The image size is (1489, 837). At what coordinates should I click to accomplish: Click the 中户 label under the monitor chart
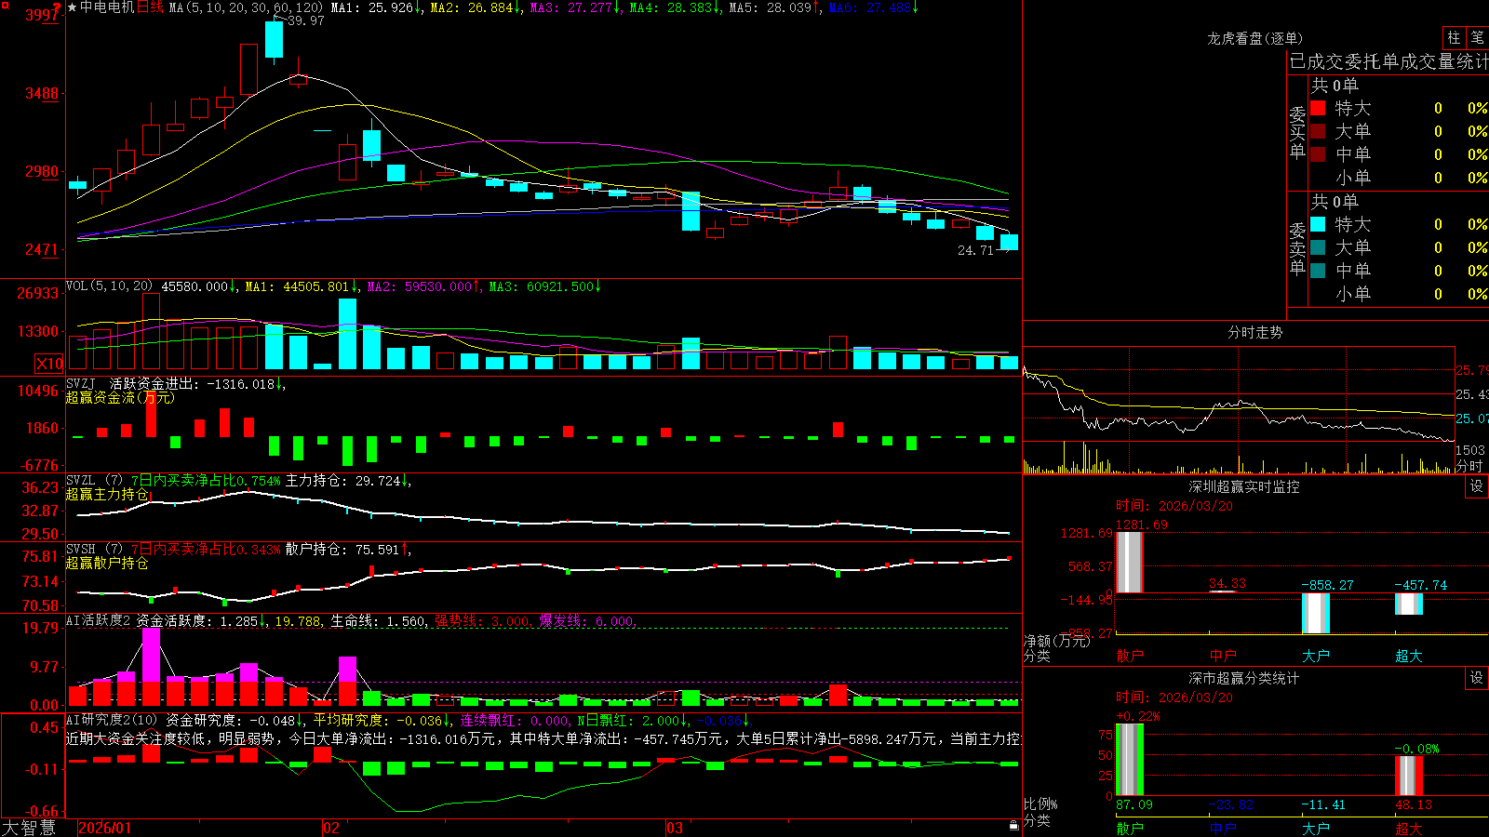click(x=1223, y=656)
